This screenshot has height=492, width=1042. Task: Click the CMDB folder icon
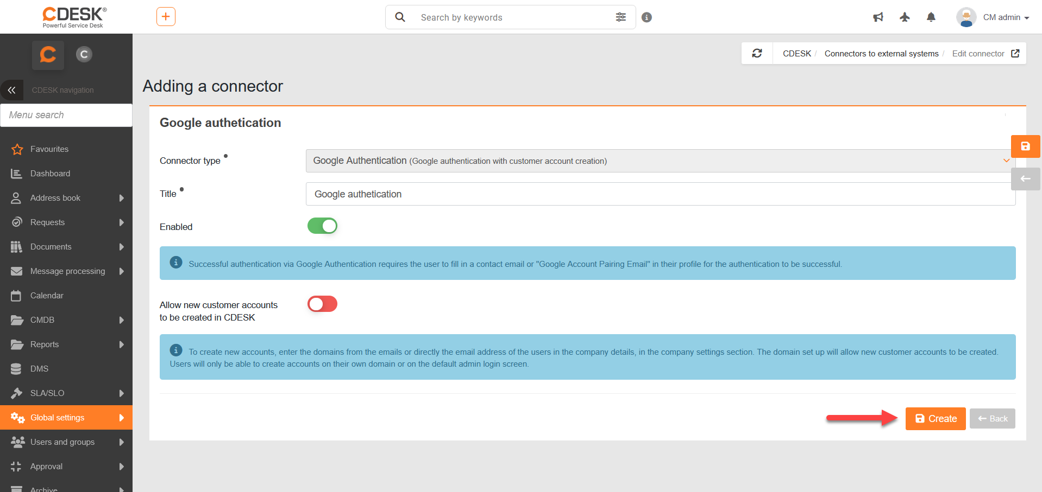17,320
